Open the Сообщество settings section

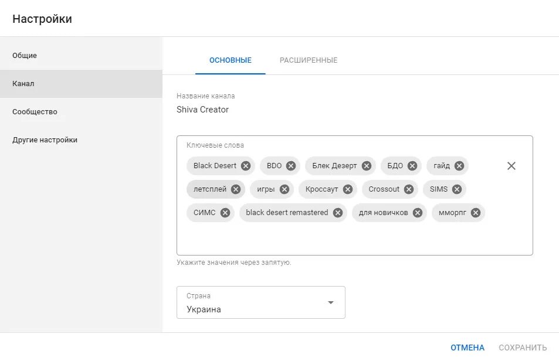pyautogui.click(x=81, y=112)
